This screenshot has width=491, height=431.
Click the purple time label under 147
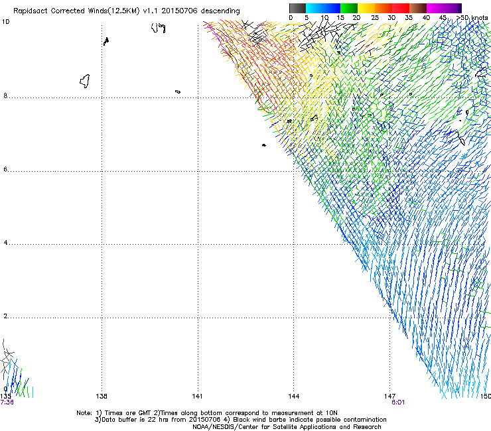click(x=398, y=402)
